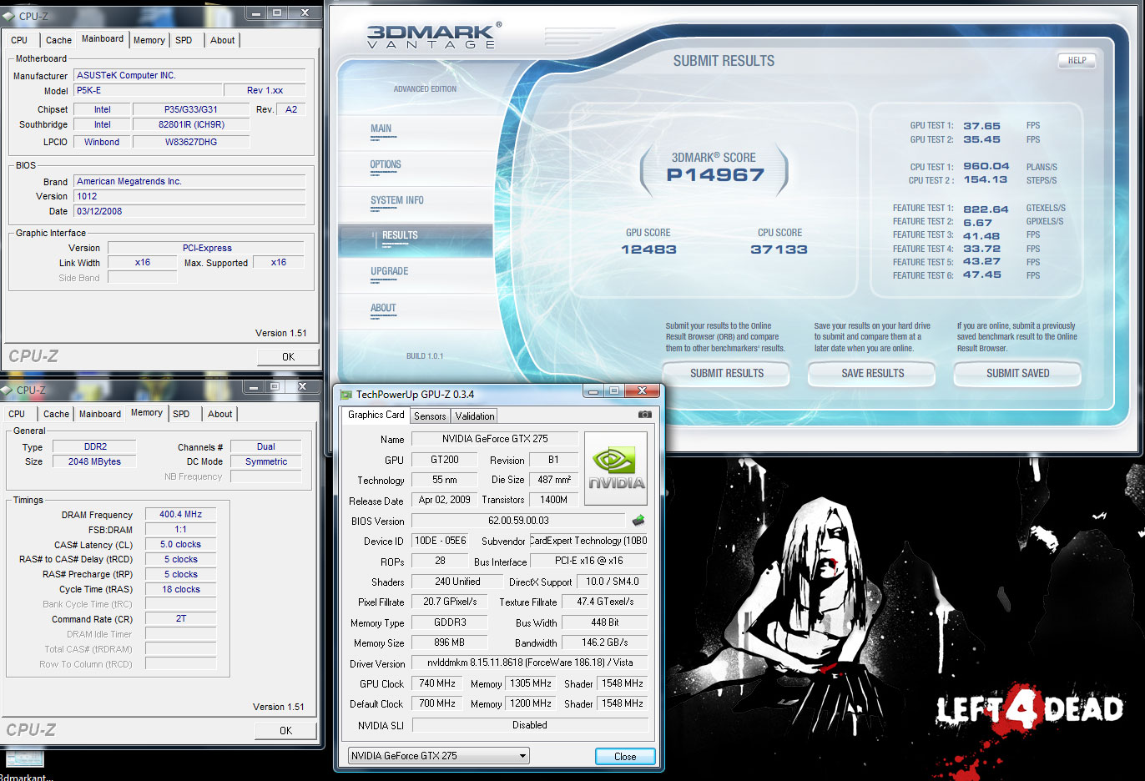The width and height of the screenshot is (1145, 781).
Task: Open OPTIONS in 3DMark sidebar
Action: click(x=386, y=165)
